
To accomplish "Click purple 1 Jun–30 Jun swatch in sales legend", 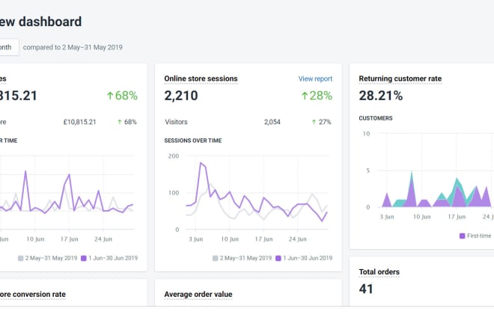I will point(84,258).
